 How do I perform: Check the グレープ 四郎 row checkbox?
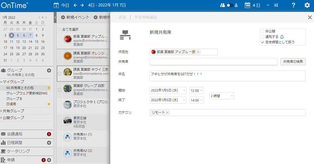click(x=59, y=90)
